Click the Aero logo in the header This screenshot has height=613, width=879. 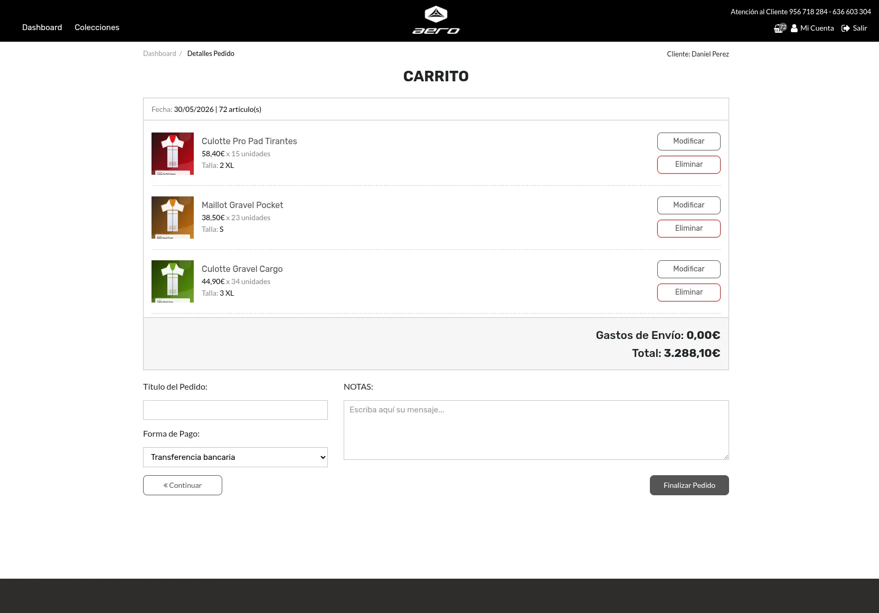pos(436,21)
